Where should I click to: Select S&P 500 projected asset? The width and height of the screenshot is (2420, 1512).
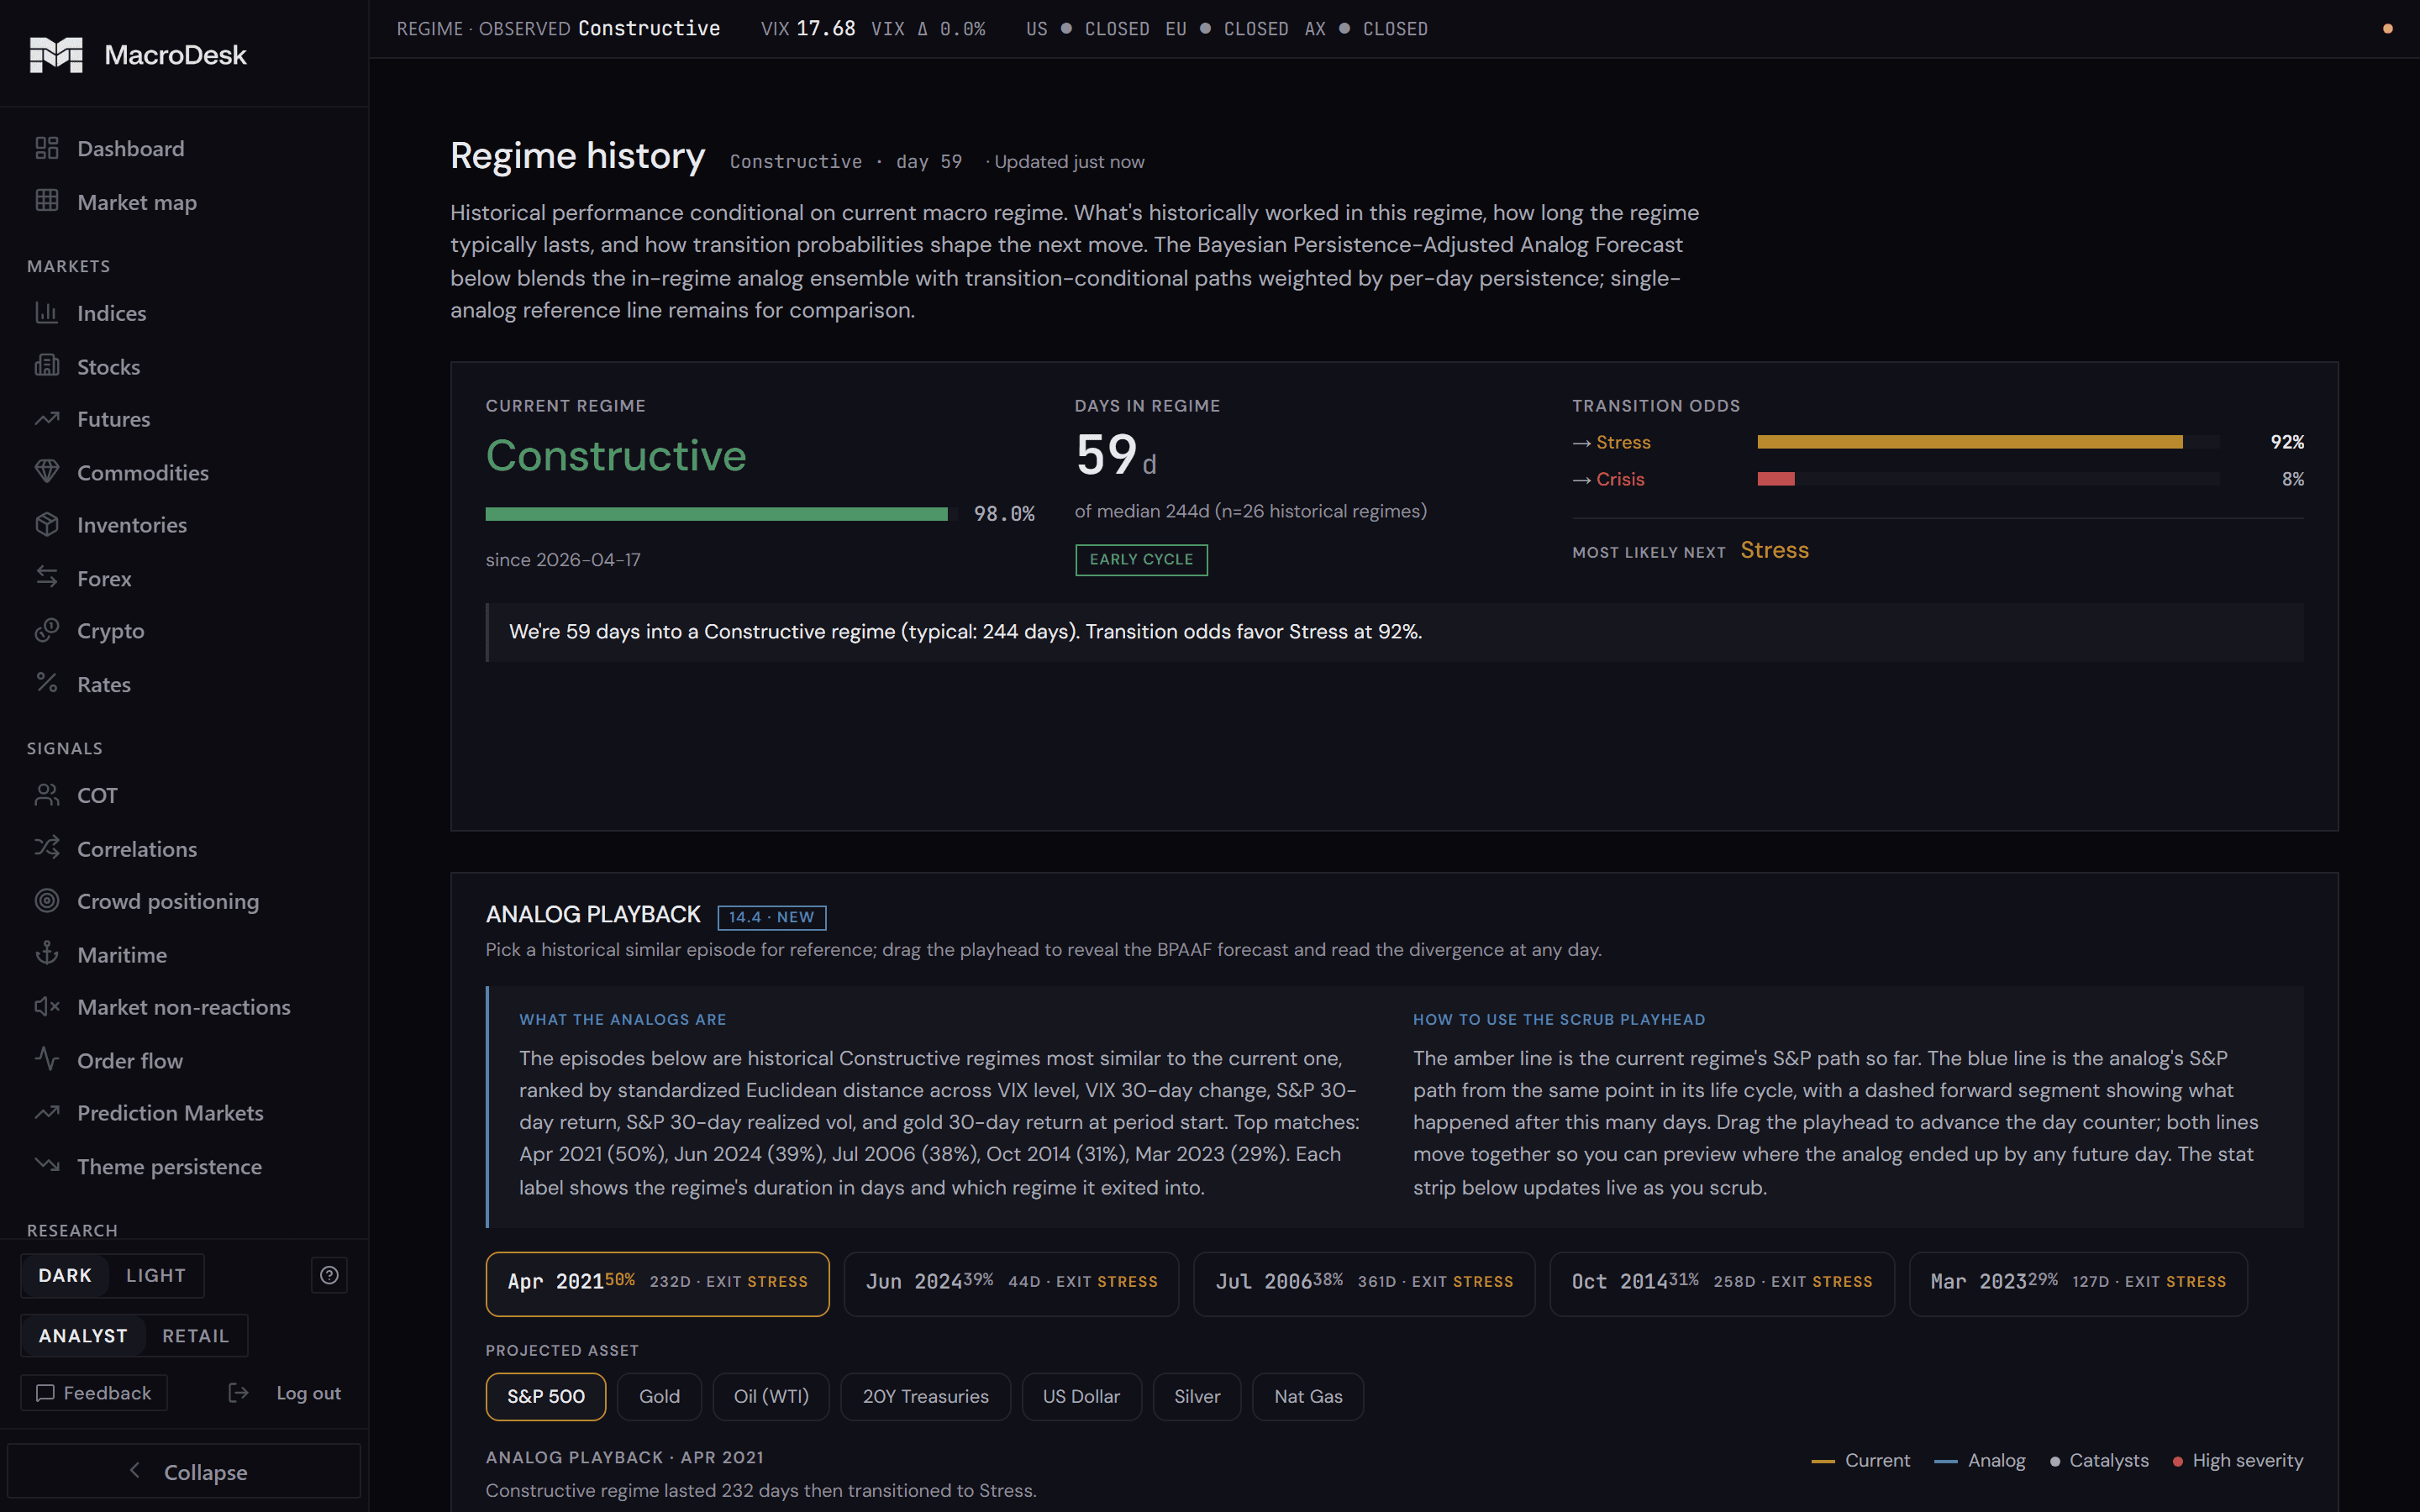point(546,1396)
